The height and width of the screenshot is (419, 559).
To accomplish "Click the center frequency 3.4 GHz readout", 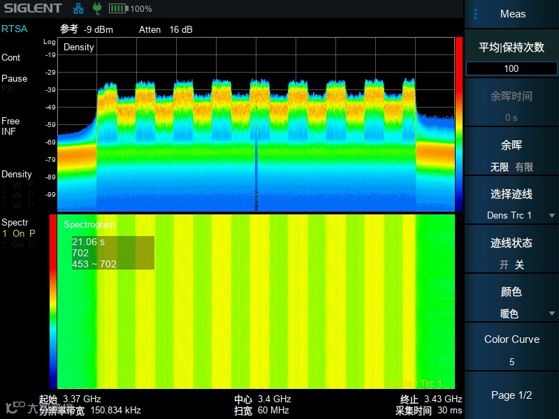I will pyautogui.click(x=274, y=399).
